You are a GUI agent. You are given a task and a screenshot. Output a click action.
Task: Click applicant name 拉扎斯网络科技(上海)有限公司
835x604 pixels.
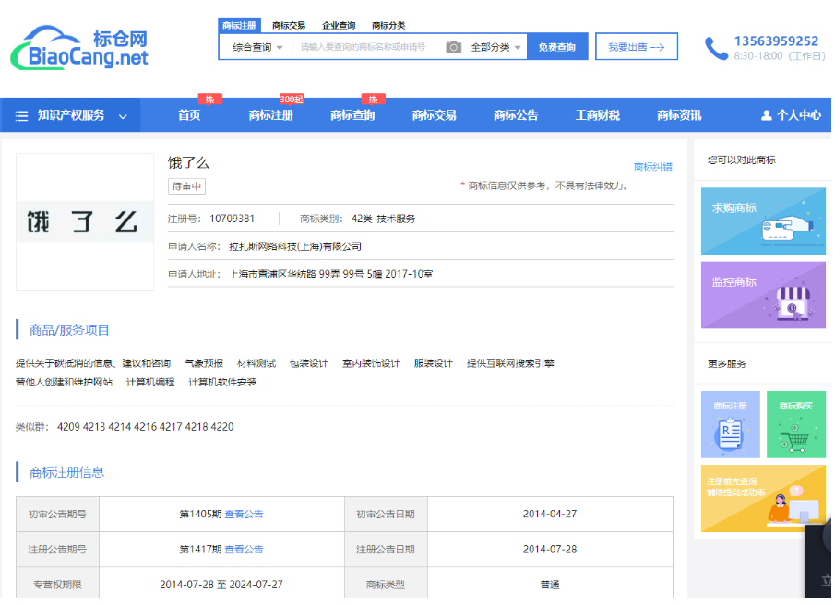coord(295,246)
